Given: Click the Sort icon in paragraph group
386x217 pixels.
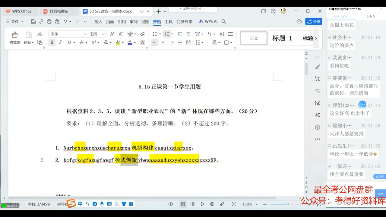Looking at the screenshot, I should tap(222, 34).
